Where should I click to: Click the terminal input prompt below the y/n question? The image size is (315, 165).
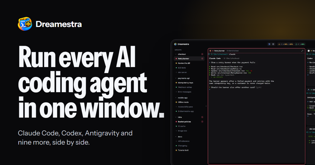coord(210,89)
